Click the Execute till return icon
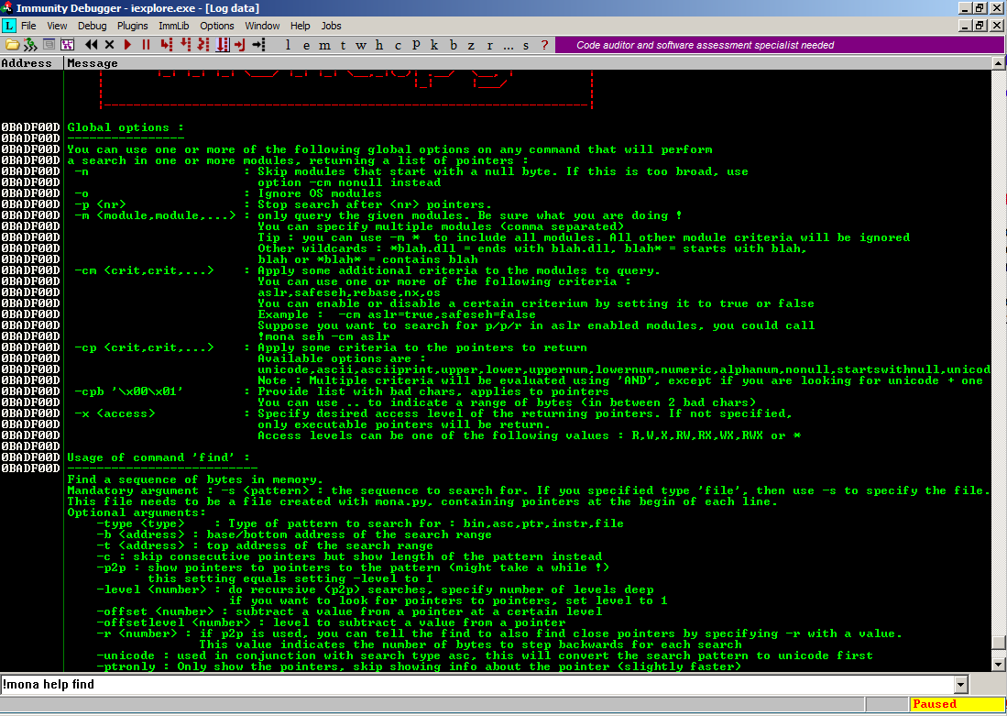Screen dimensions: 1007x716 (240, 45)
